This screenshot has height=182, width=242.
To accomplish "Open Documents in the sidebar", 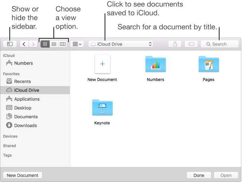I will (35, 117).
